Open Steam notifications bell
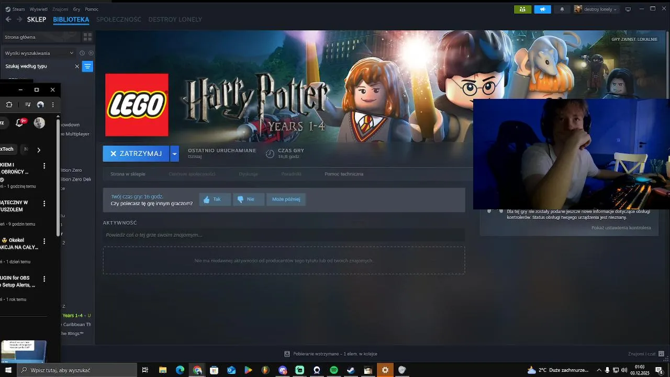This screenshot has width=670, height=377. click(x=562, y=9)
